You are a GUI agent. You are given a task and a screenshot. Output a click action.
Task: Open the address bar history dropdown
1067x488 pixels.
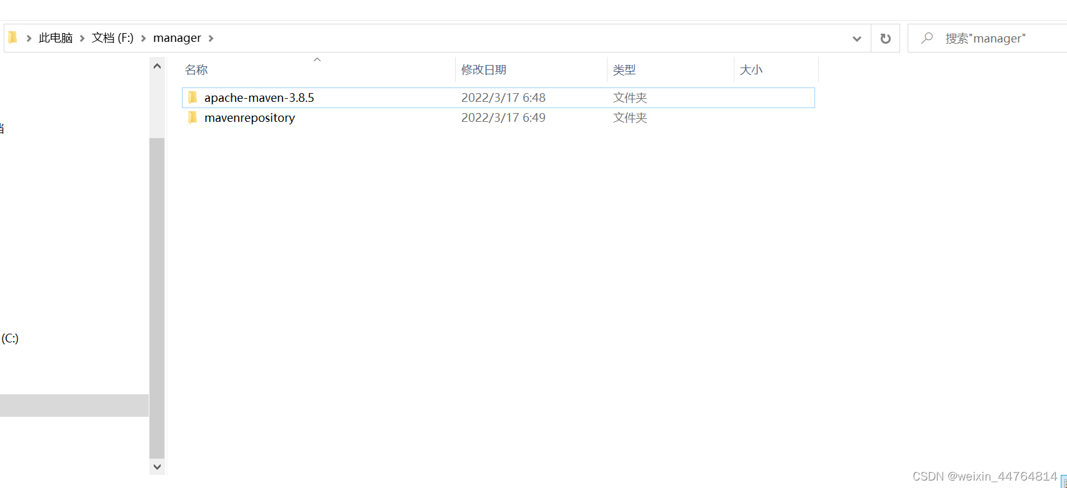click(x=857, y=39)
